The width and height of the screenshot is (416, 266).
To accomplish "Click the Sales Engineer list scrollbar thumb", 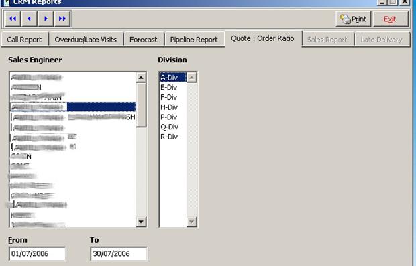I will [141, 105].
